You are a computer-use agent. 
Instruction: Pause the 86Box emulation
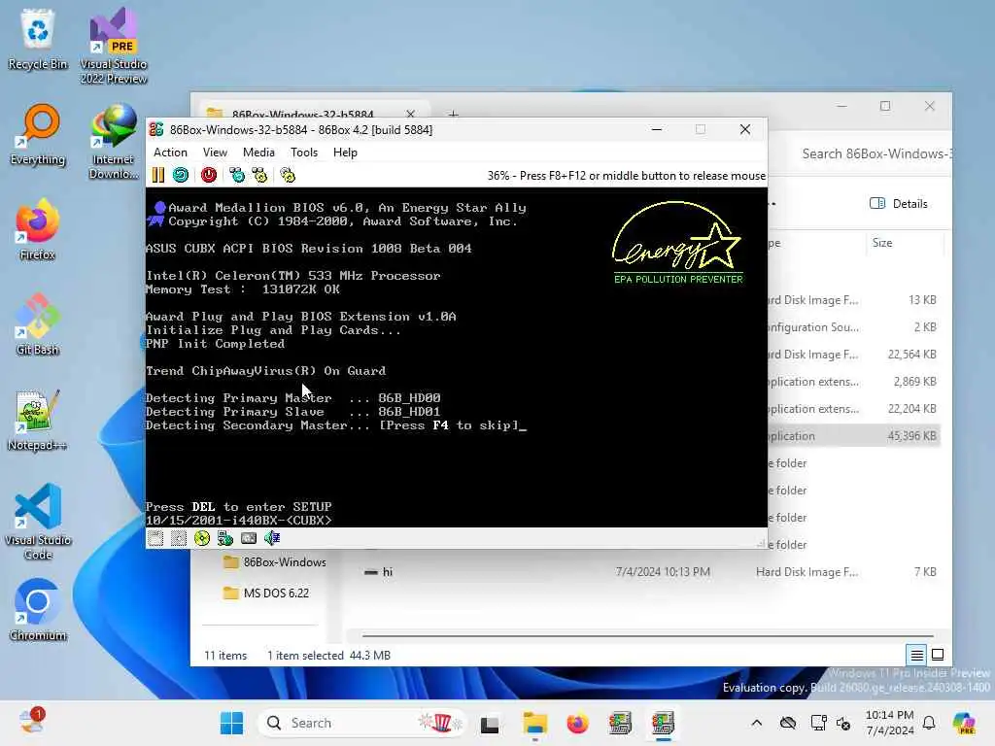[158, 175]
